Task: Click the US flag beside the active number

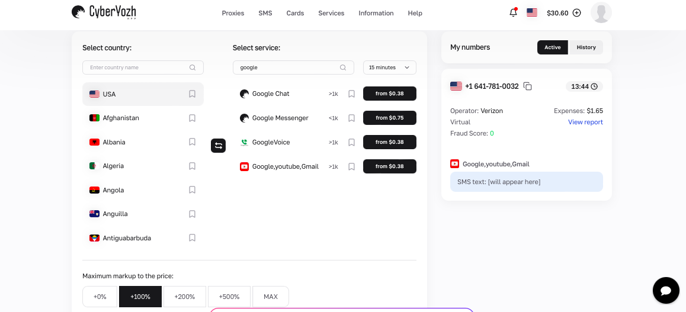Action: click(x=456, y=86)
